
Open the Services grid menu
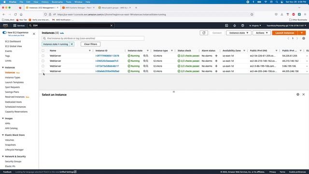tap(19, 26)
